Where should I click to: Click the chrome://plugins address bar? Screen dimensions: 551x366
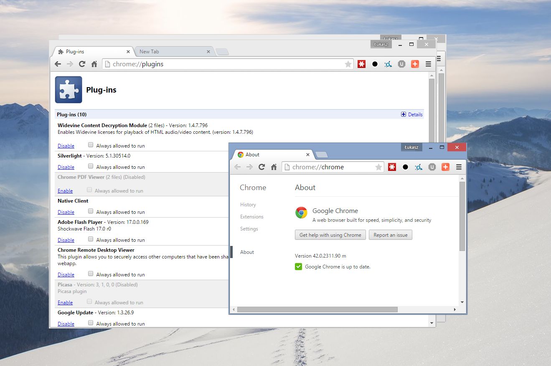click(x=228, y=64)
